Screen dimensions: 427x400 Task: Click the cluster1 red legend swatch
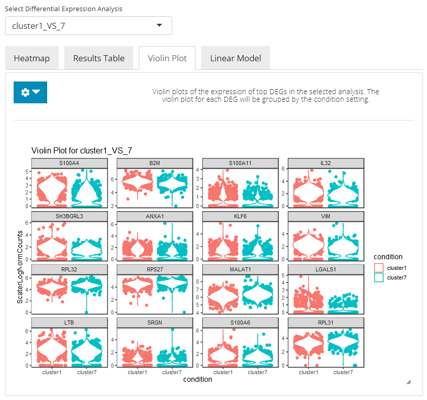point(379,268)
